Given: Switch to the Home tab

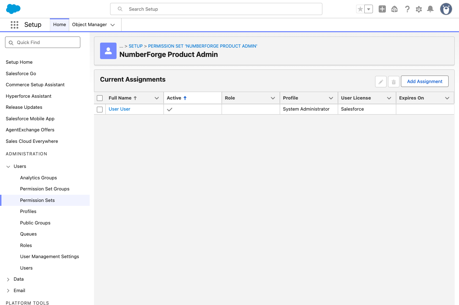Looking at the screenshot, I should 60,25.
